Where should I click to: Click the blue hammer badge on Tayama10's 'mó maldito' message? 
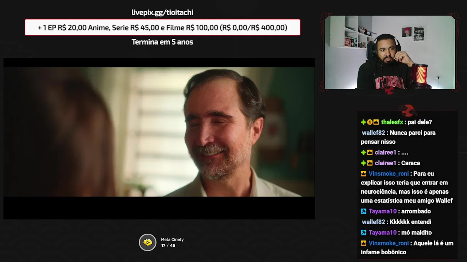pos(363,233)
